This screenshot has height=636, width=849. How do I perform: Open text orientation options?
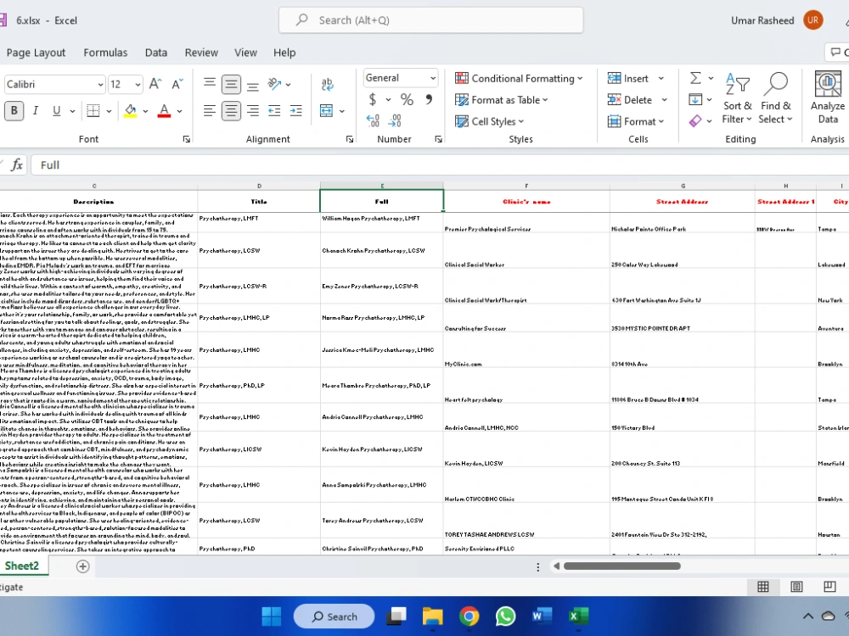tap(278, 84)
